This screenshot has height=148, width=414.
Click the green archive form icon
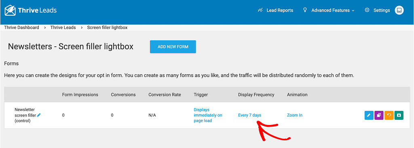(x=399, y=115)
